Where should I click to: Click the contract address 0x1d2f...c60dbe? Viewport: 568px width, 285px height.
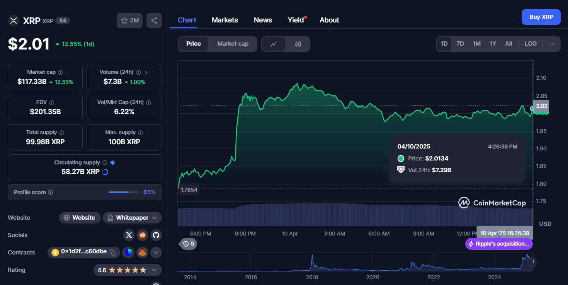coord(84,252)
